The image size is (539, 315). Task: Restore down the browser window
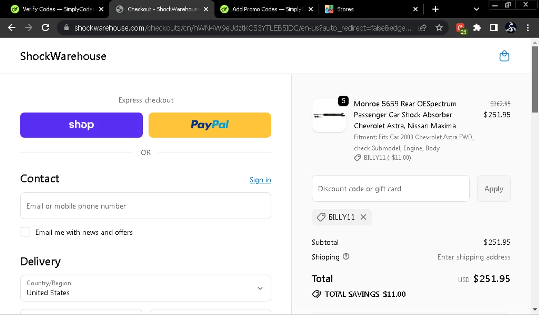click(508, 5)
